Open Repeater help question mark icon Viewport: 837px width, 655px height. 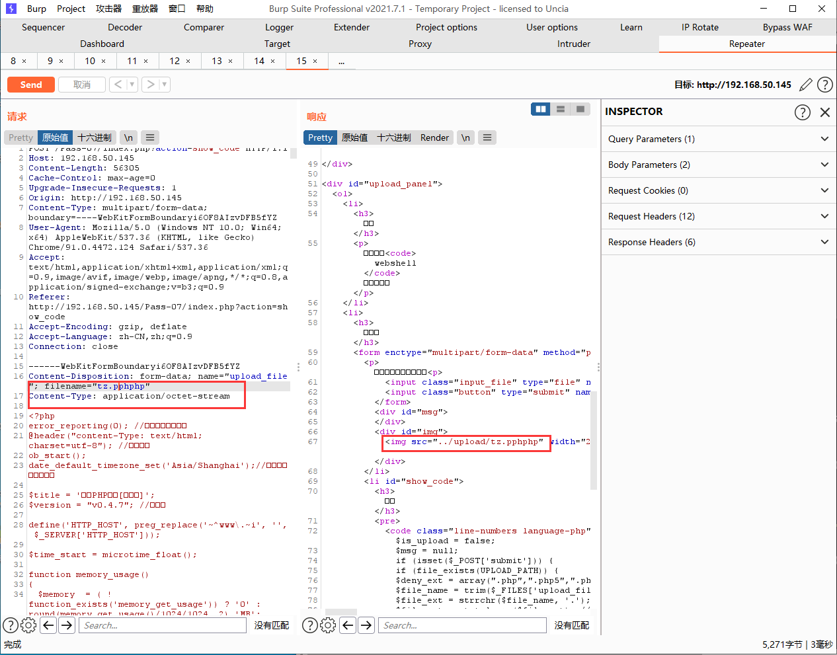point(825,85)
